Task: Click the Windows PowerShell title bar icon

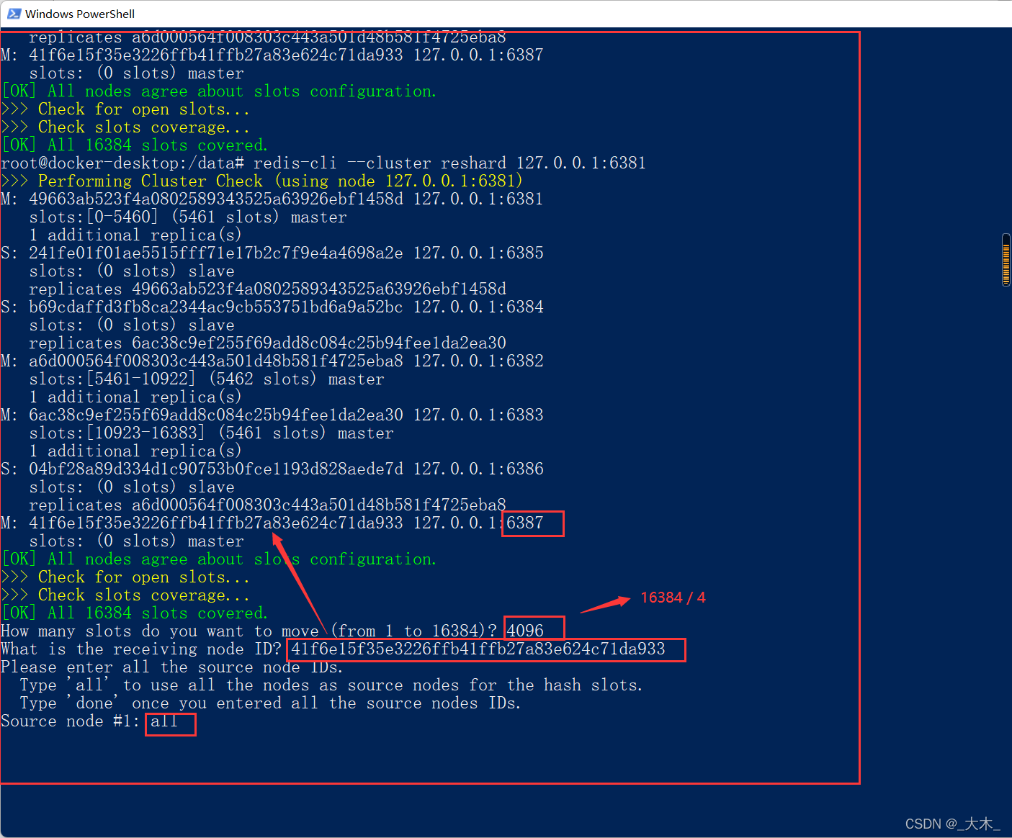Action: tap(14, 14)
